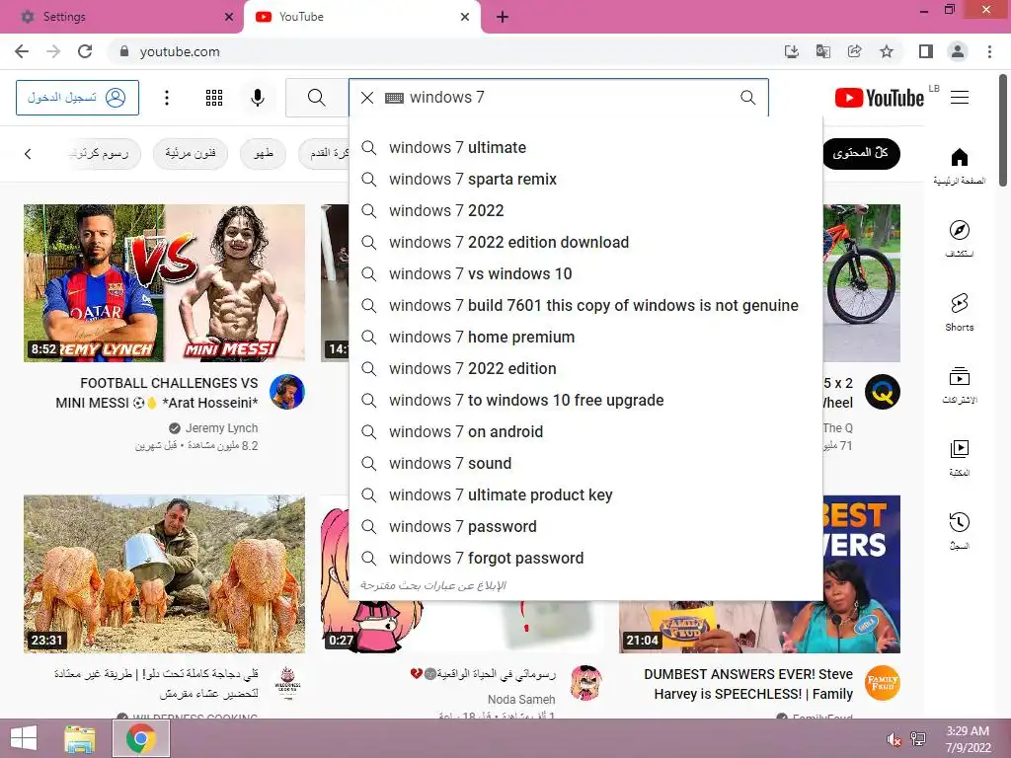Choose suggestion 'windows 7 on android'

pyautogui.click(x=585, y=432)
